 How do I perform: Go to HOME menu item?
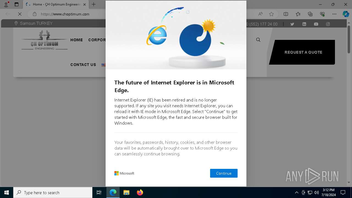pyautogui.click(x=76, y=40)
